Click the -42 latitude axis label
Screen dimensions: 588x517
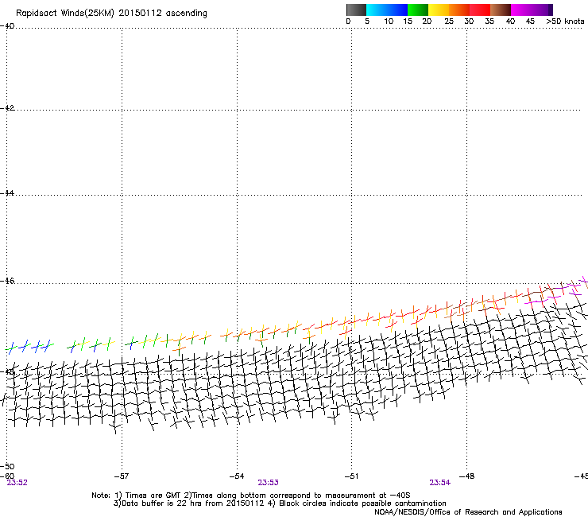(7, 108)
